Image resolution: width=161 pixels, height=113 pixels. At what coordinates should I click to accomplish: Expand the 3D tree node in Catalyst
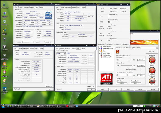point(99,50)
